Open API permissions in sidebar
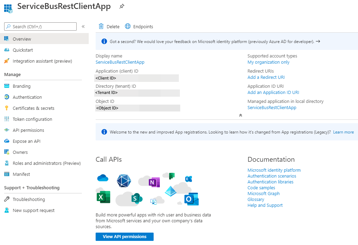Screen dimensions: 358x245 coord(29,130)
